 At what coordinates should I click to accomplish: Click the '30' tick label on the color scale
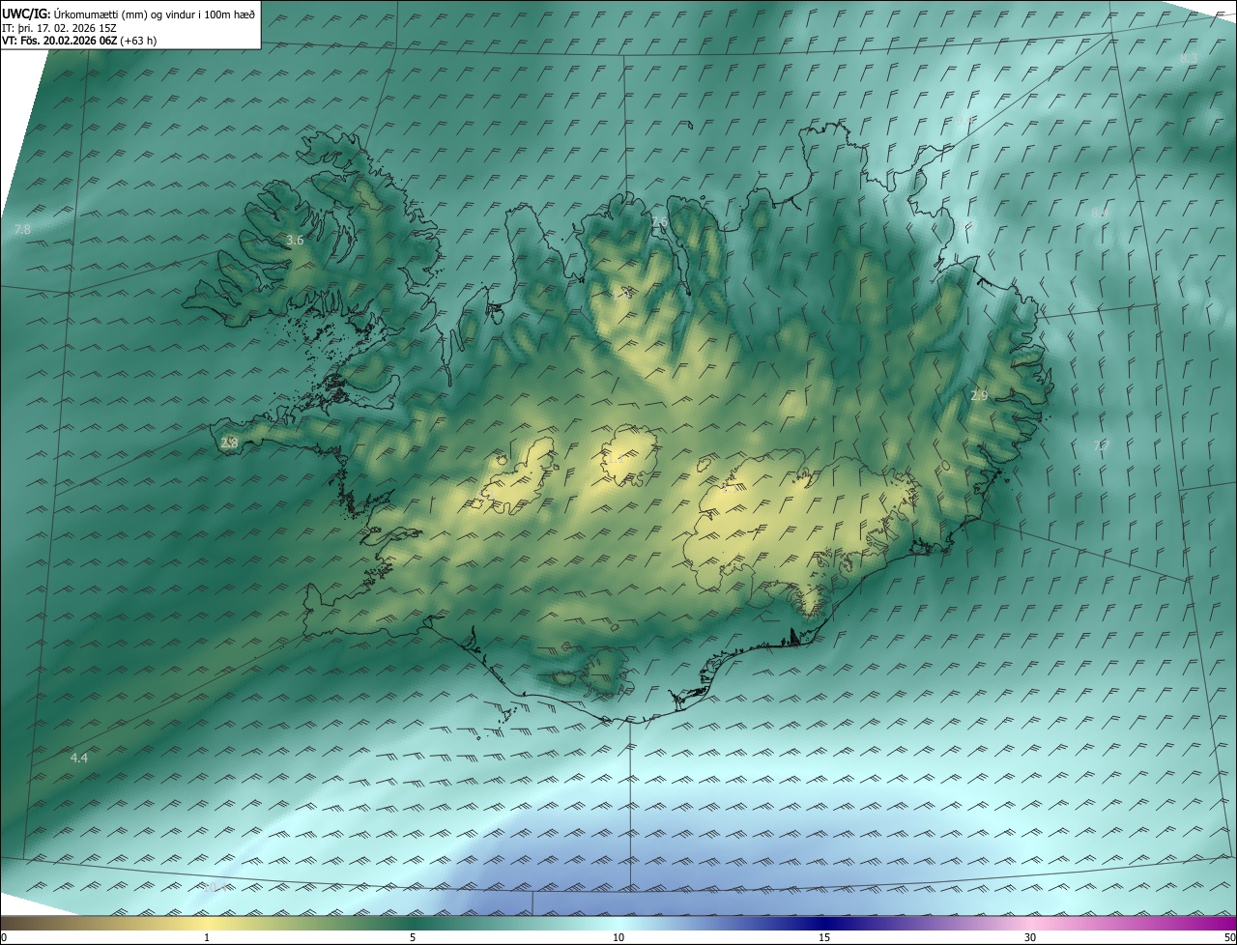point(1030,937)
